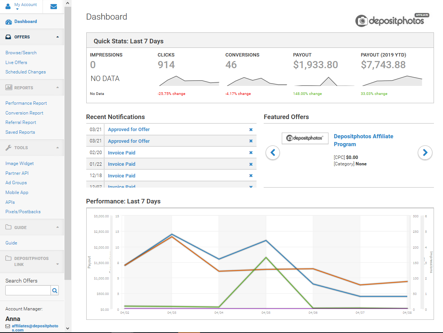
Task: Click the Offers inbox icon
Action: (8, 37)
